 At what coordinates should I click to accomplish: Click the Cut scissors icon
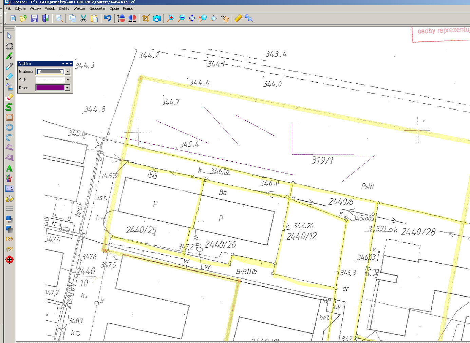(83, 18)
